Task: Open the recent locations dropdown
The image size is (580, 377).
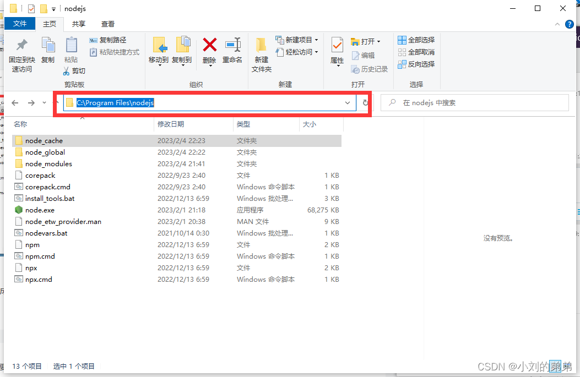Action: click(45, 103)
